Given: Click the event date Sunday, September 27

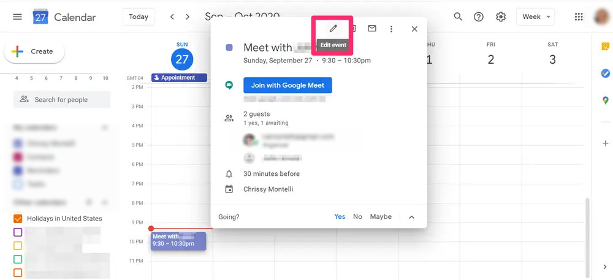Looking at the screenshot, I should [278, 61].
